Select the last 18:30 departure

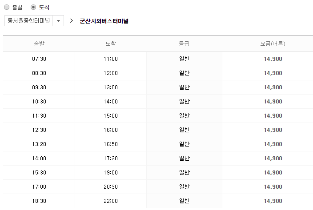(39, 201)
